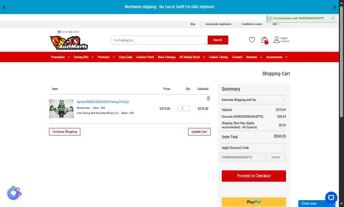Click the Aprilia fairing product thumbnail
The width and height of the screenshot is (344, 207).
tap(61, 109)
